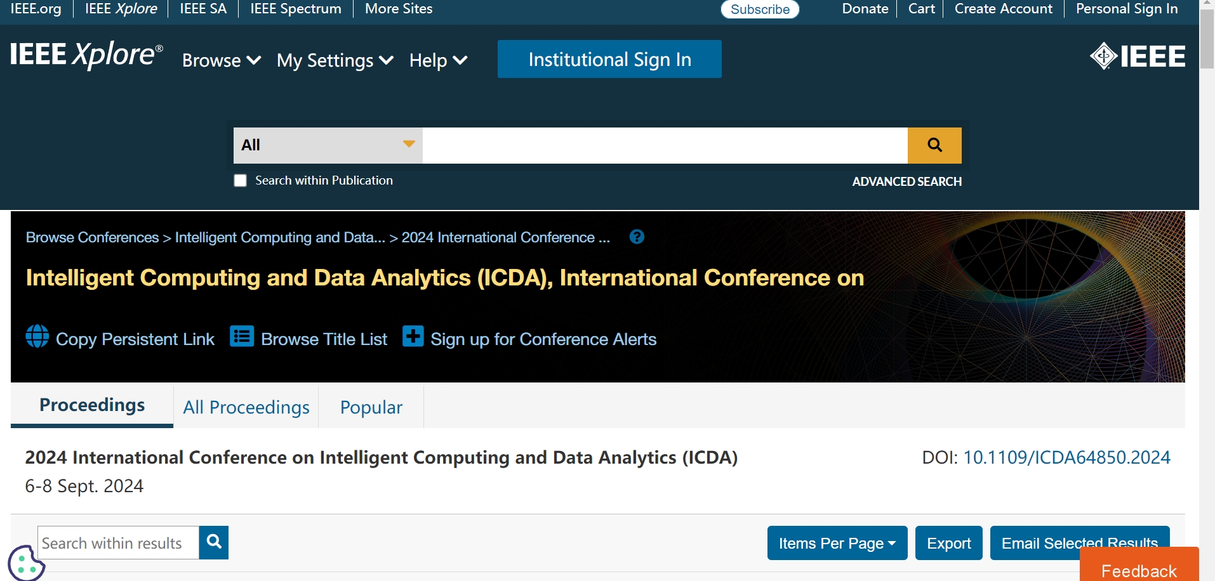Click the orange Feedback button
The width and height of the screenshot is (1215, 581).
(1139, 565)
